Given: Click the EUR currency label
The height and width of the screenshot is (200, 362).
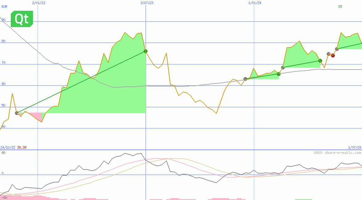Looking at the screenshot, I should coord(4,6).
